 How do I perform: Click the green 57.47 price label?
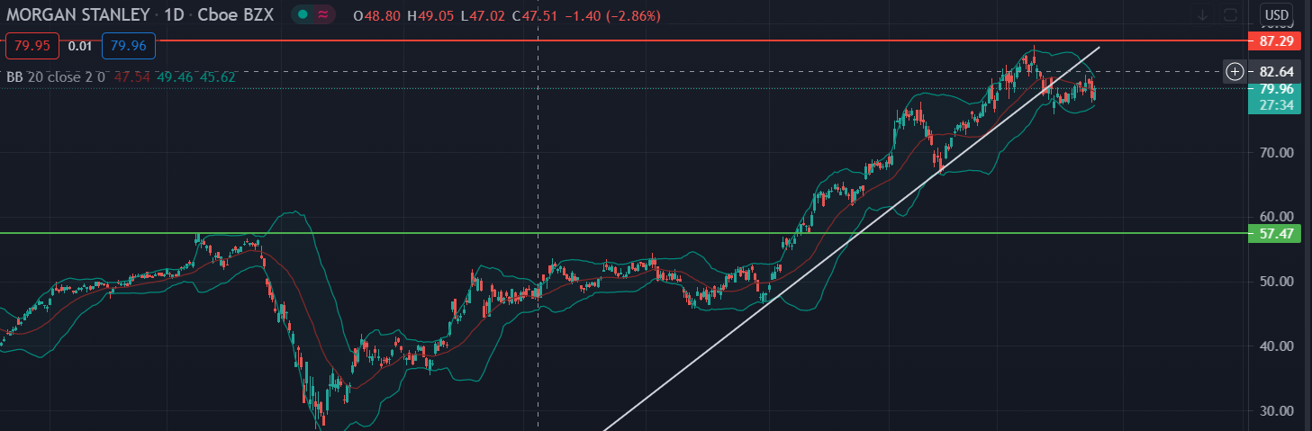(x=1276, y=233)
